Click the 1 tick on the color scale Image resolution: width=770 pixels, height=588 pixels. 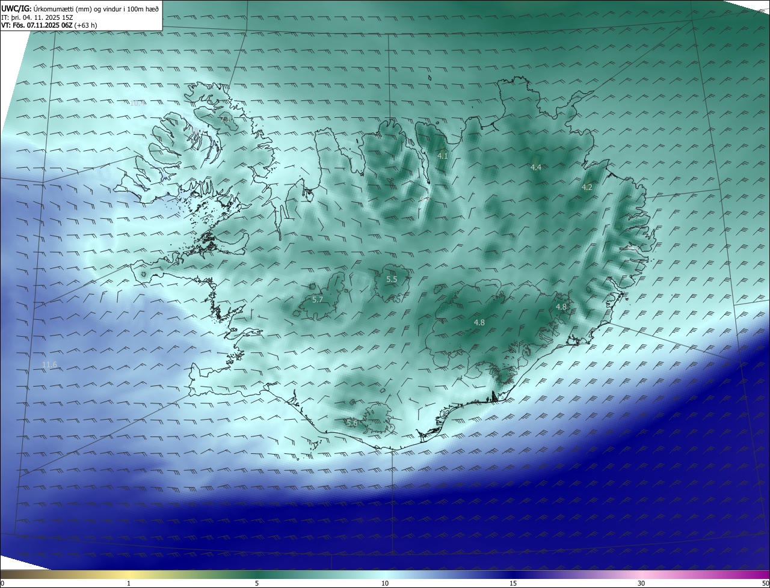(x=129, y=583)
